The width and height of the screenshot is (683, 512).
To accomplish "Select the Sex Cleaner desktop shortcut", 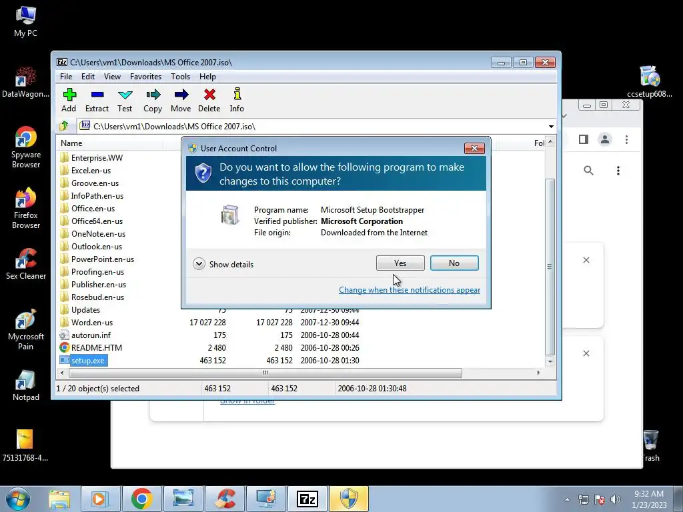I will 26,264.
